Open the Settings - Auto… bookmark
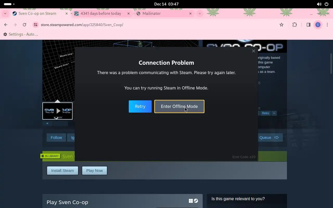The width and height of the screenshot is (333, 208). 21,34
